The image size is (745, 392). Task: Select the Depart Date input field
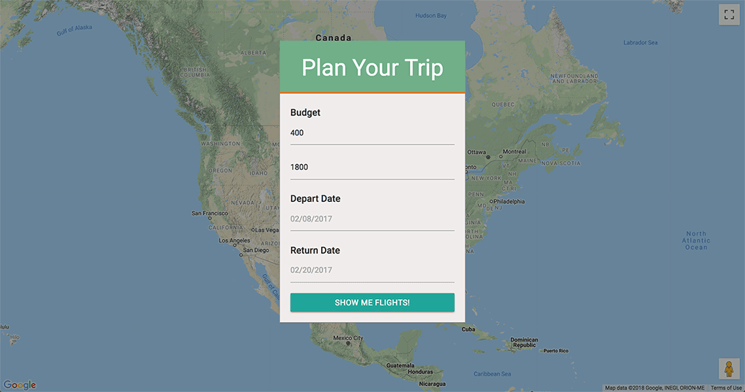click(372, 220)
